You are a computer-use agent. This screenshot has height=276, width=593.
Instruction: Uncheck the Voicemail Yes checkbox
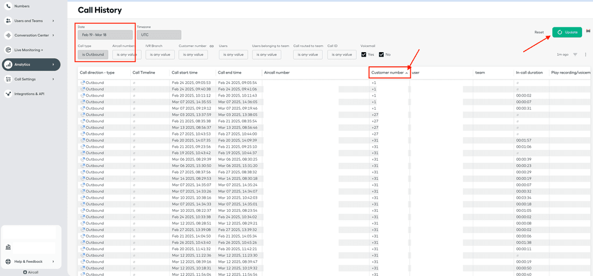pyautogui.click(x=364, y=54)
